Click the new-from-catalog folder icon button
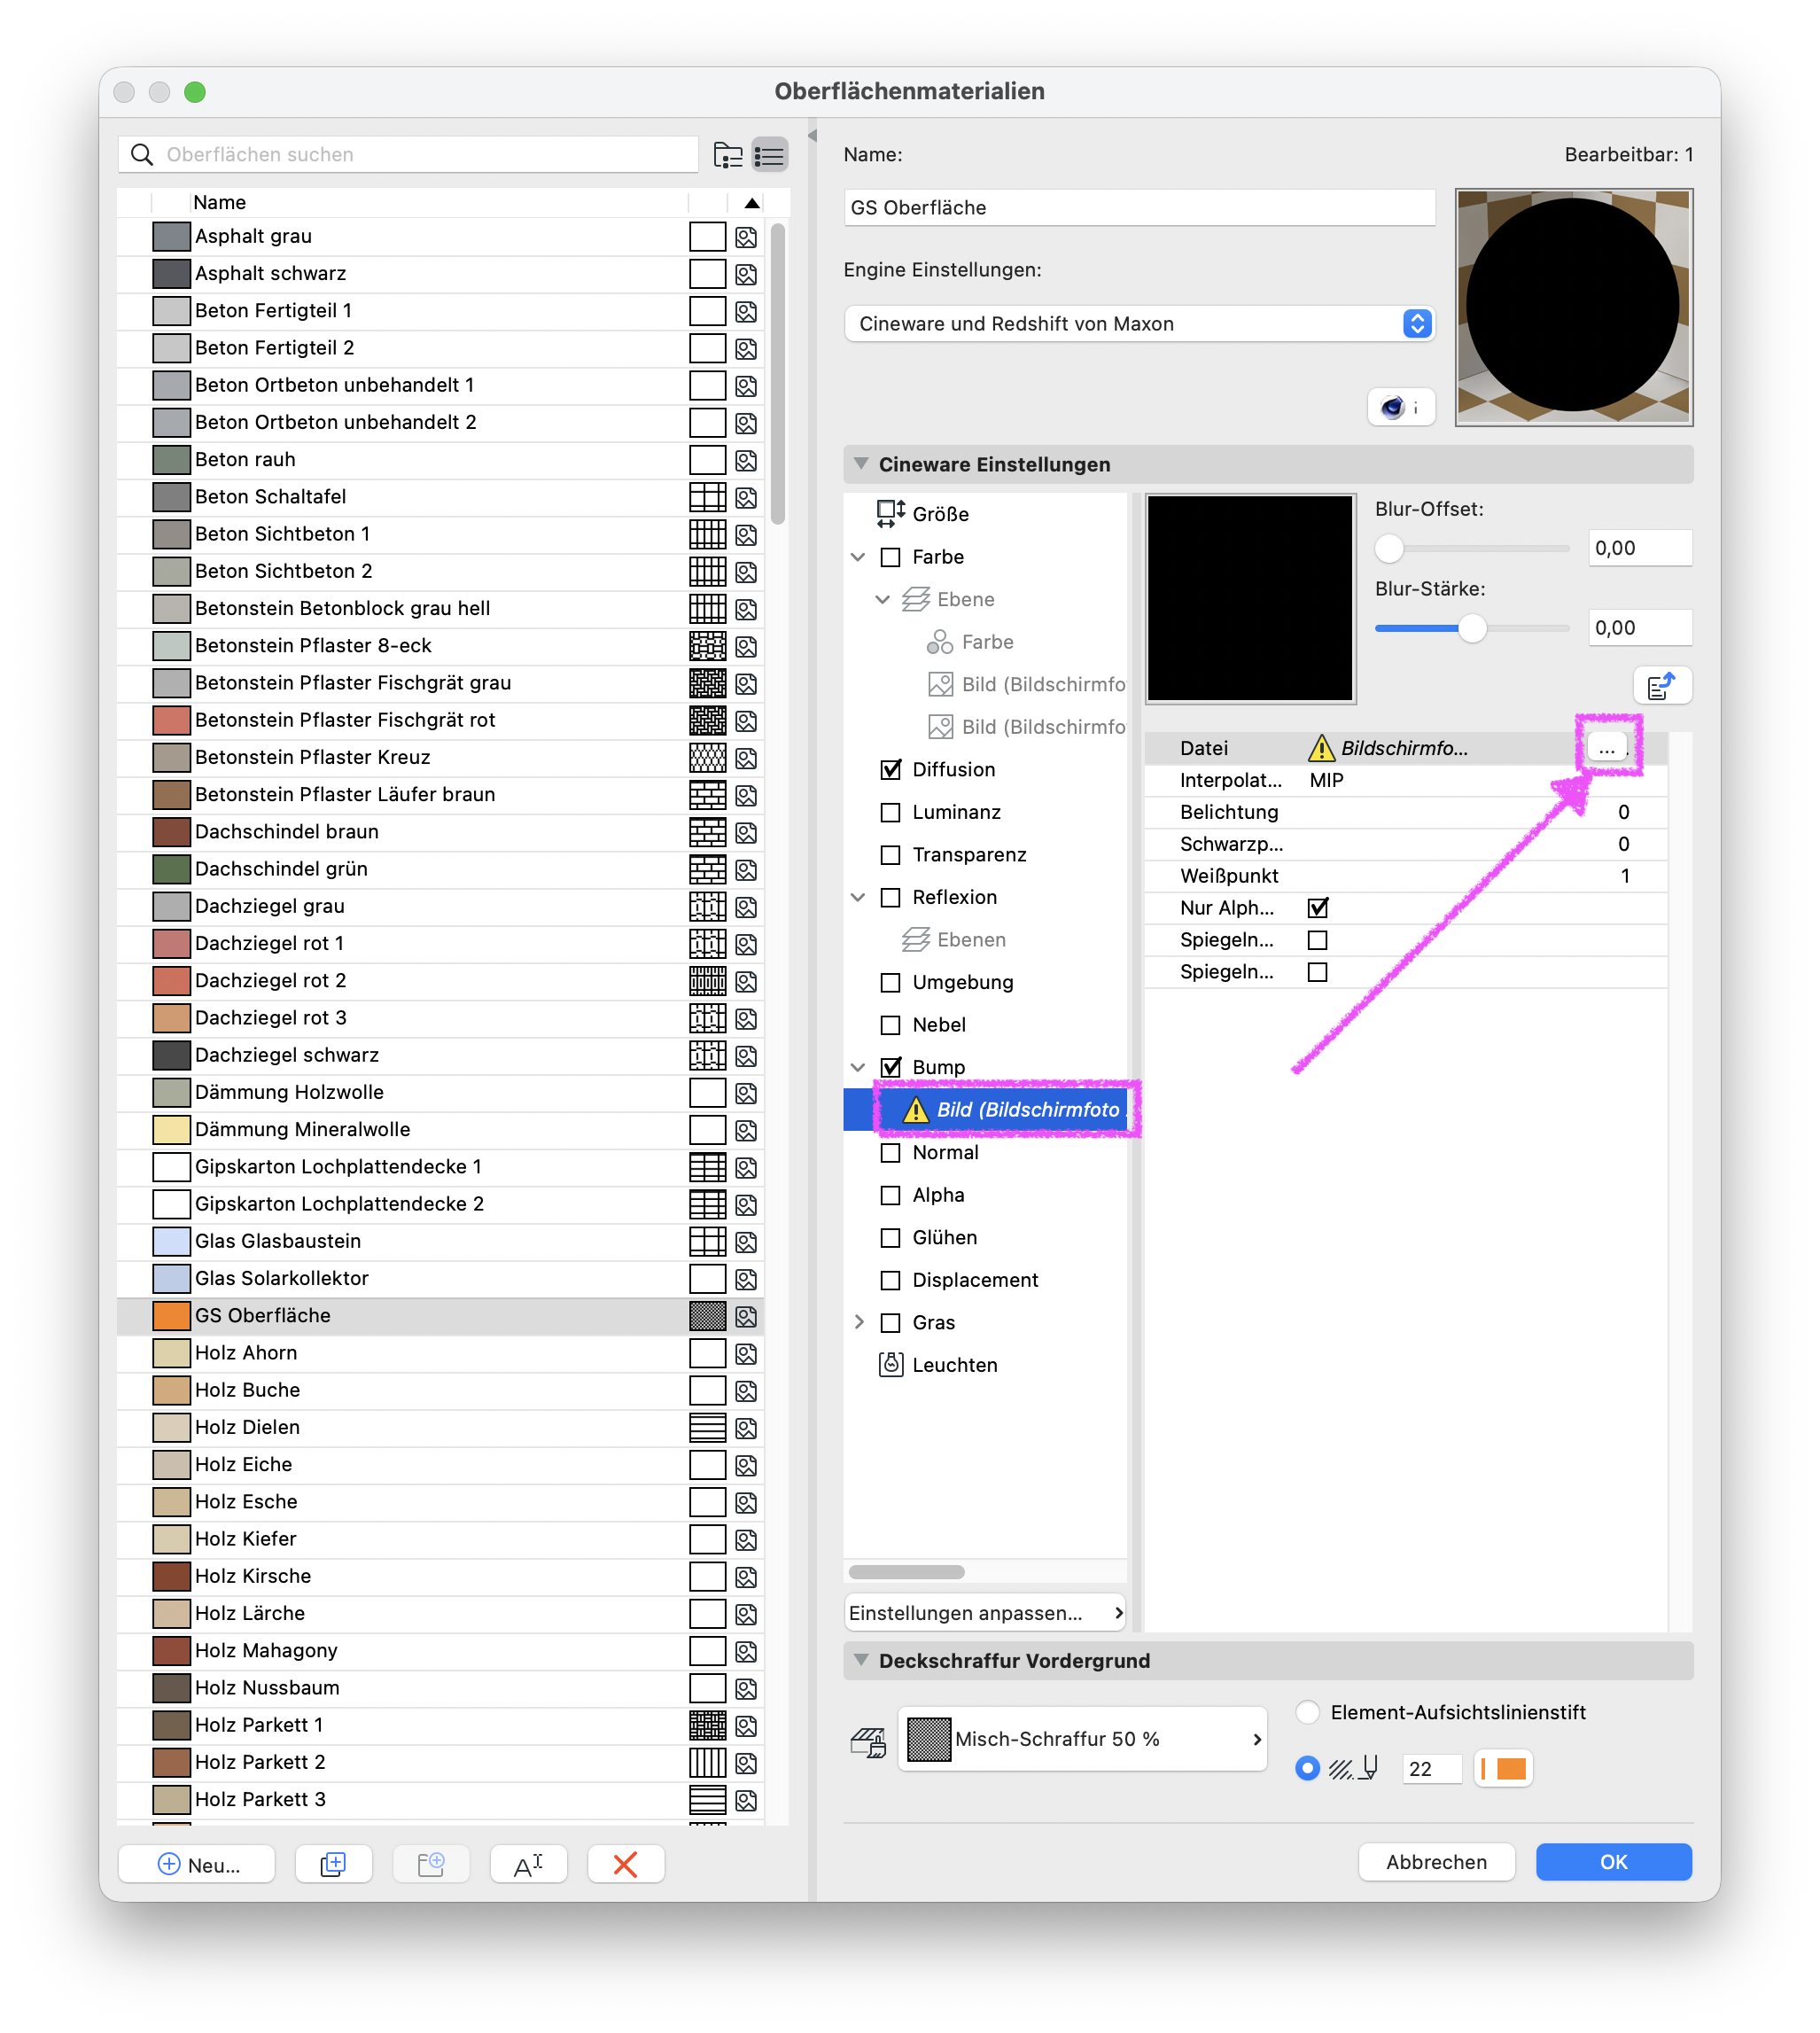The width and height of the screenshot is (1820, 2033). click(x=431, y=1864)
